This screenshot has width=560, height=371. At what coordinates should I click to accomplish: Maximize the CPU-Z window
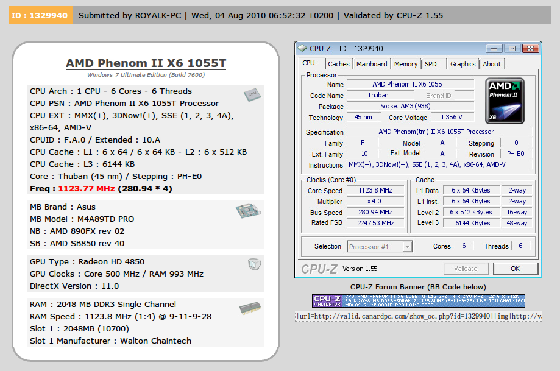pyautogui.click(x=512, y=49)
